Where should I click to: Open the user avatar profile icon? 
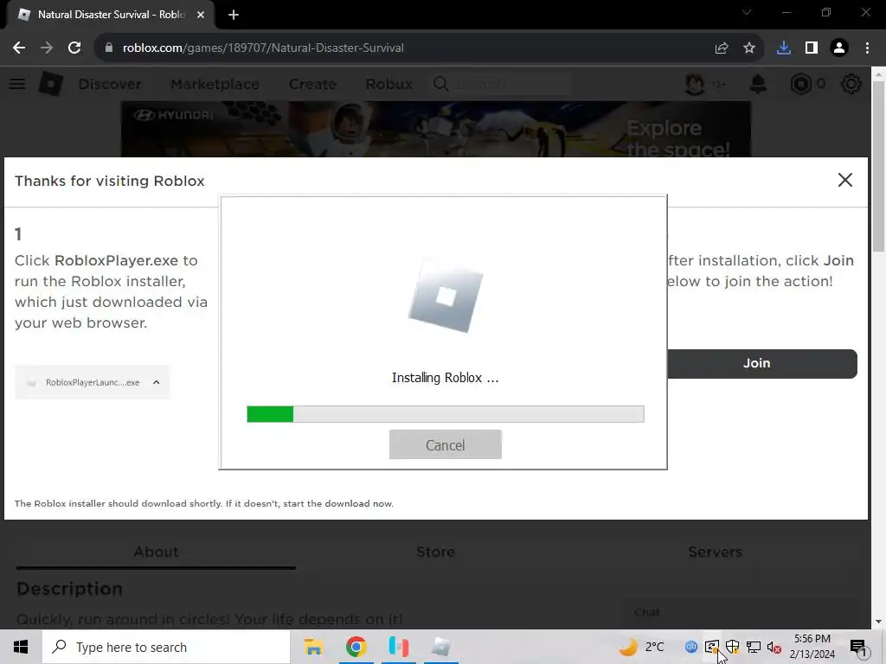pyautogui.click(x=695, y=84)
